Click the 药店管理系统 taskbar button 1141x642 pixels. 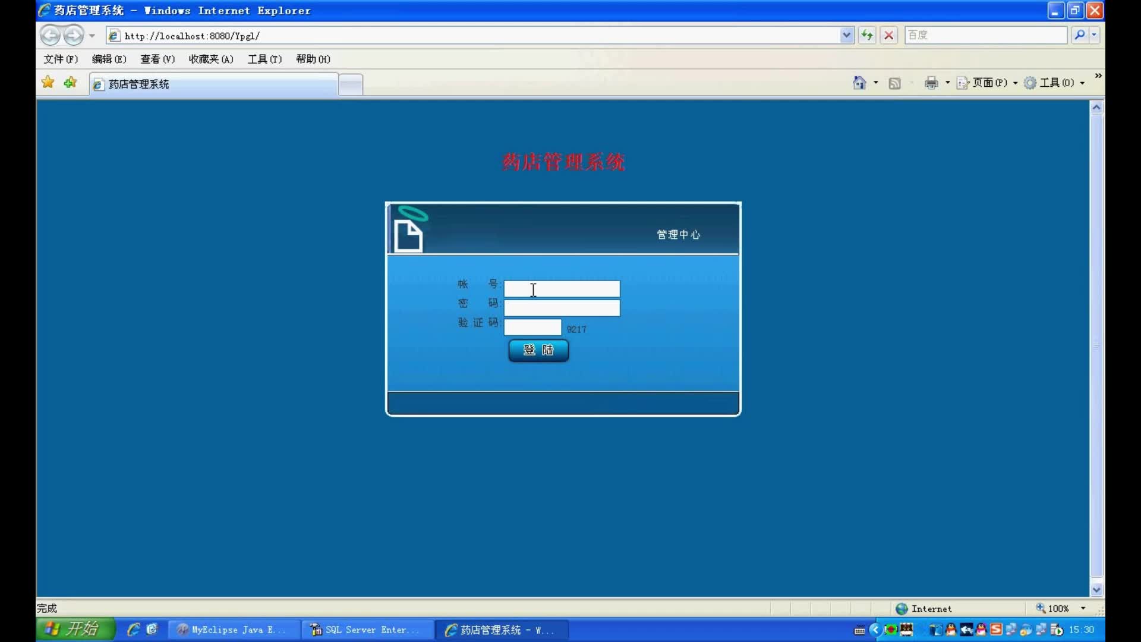coord(501,630)
